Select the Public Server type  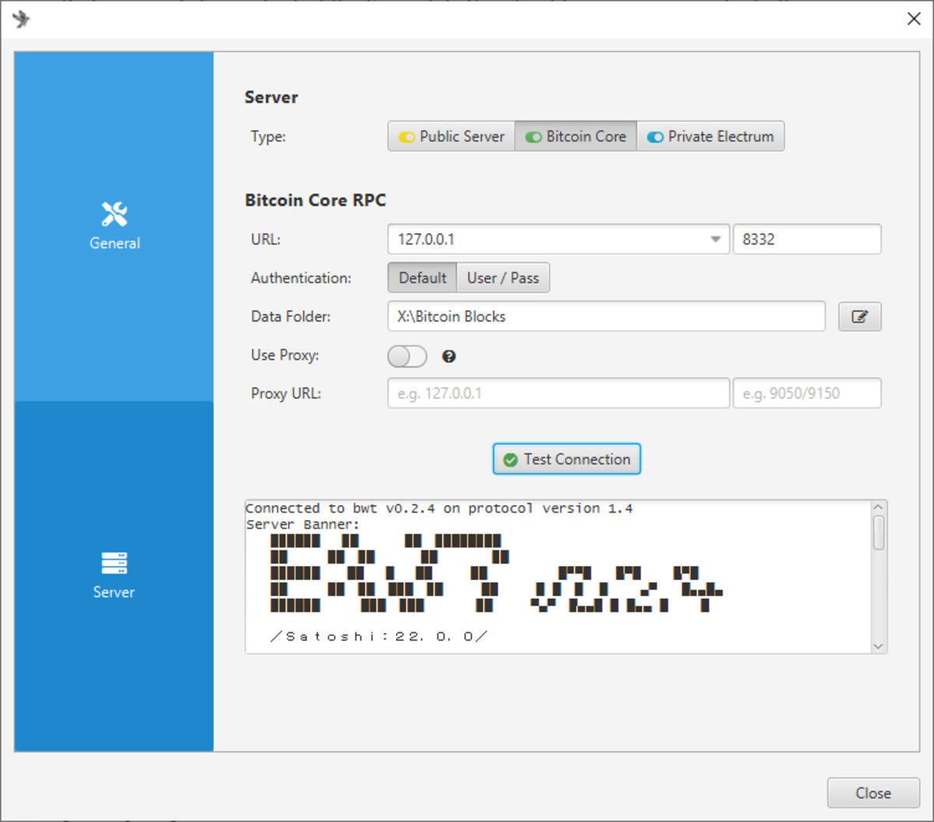[x=451, y=136]
